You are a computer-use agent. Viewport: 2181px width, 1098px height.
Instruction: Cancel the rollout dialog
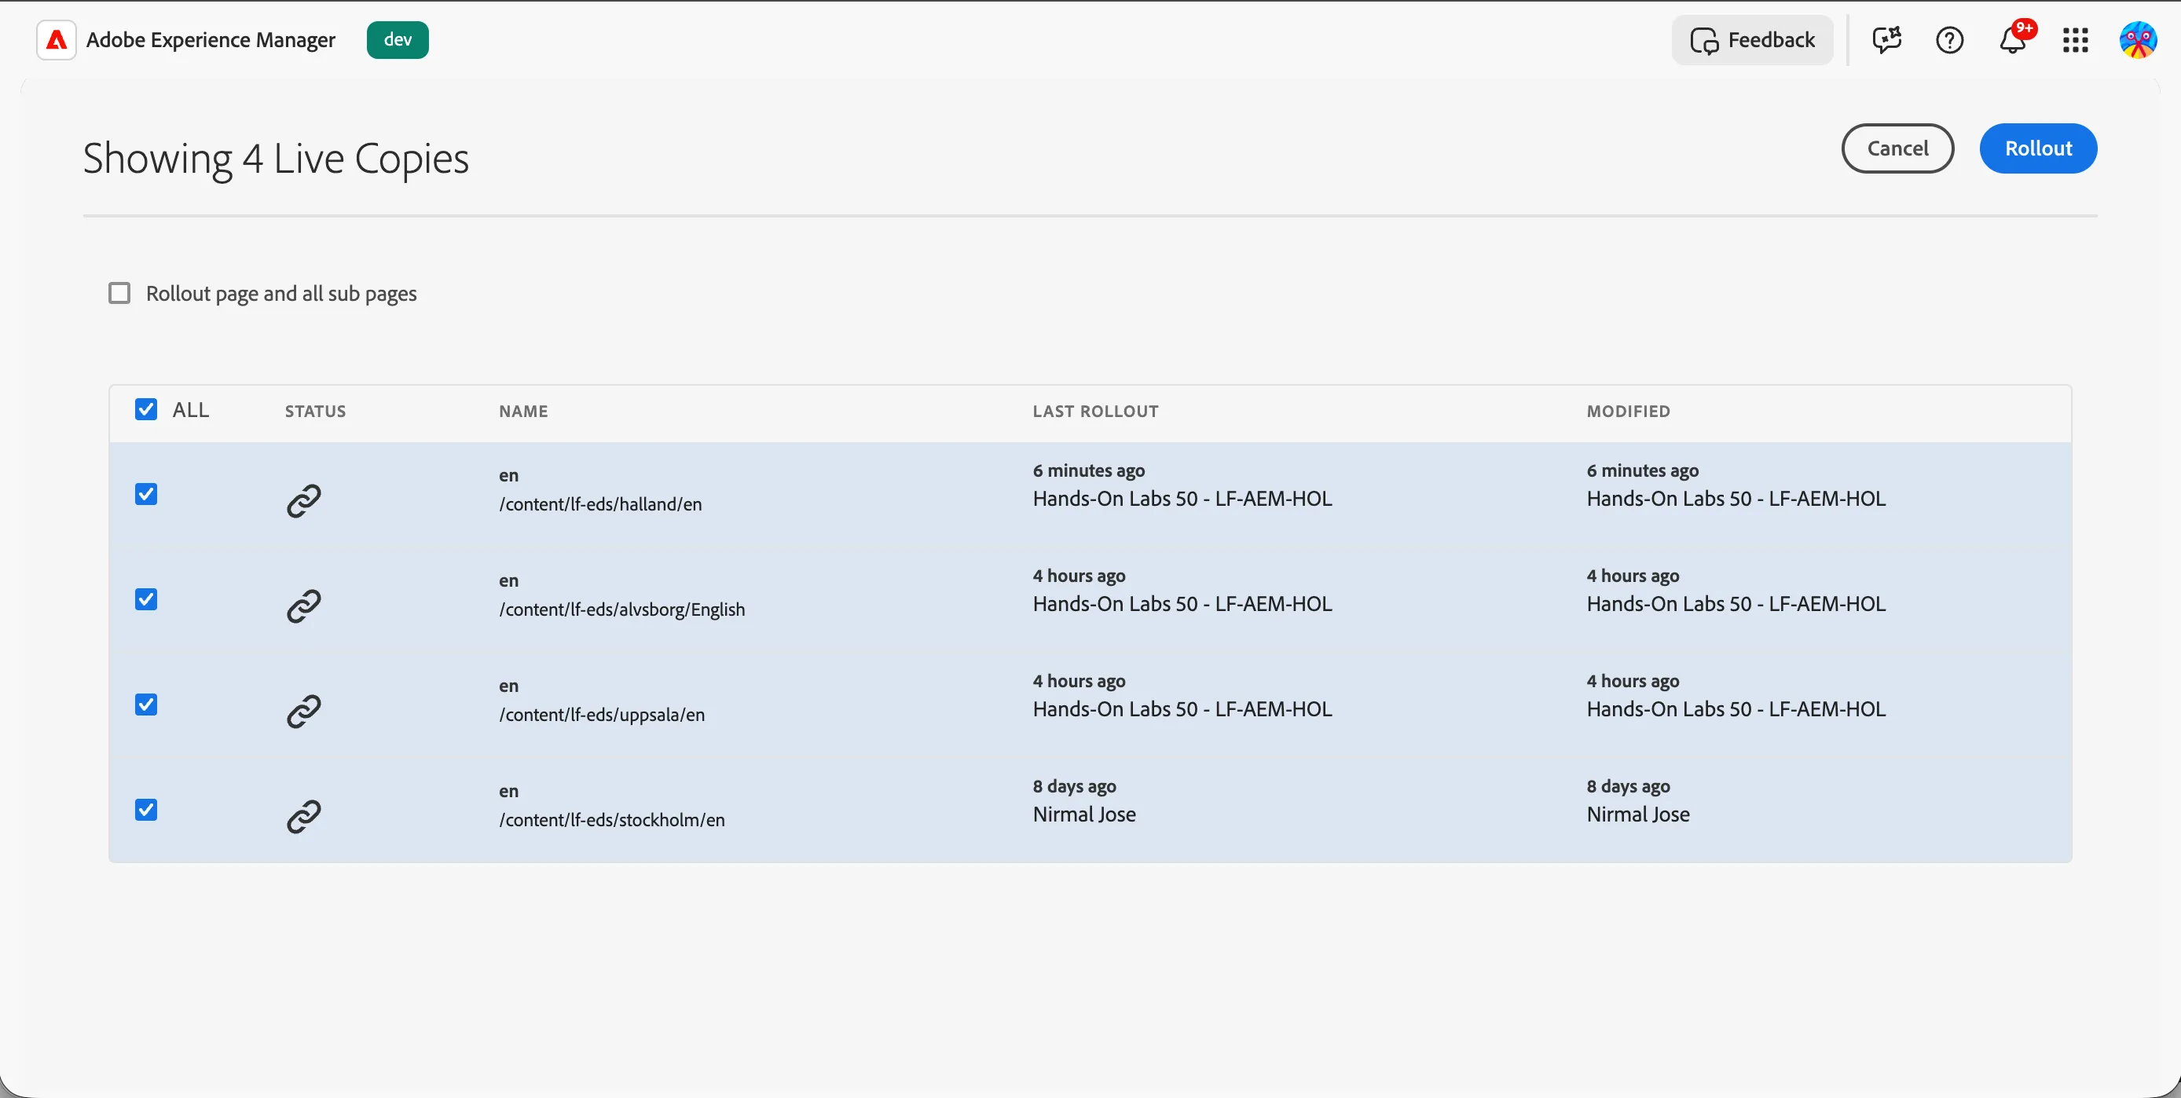[1897, 148]
